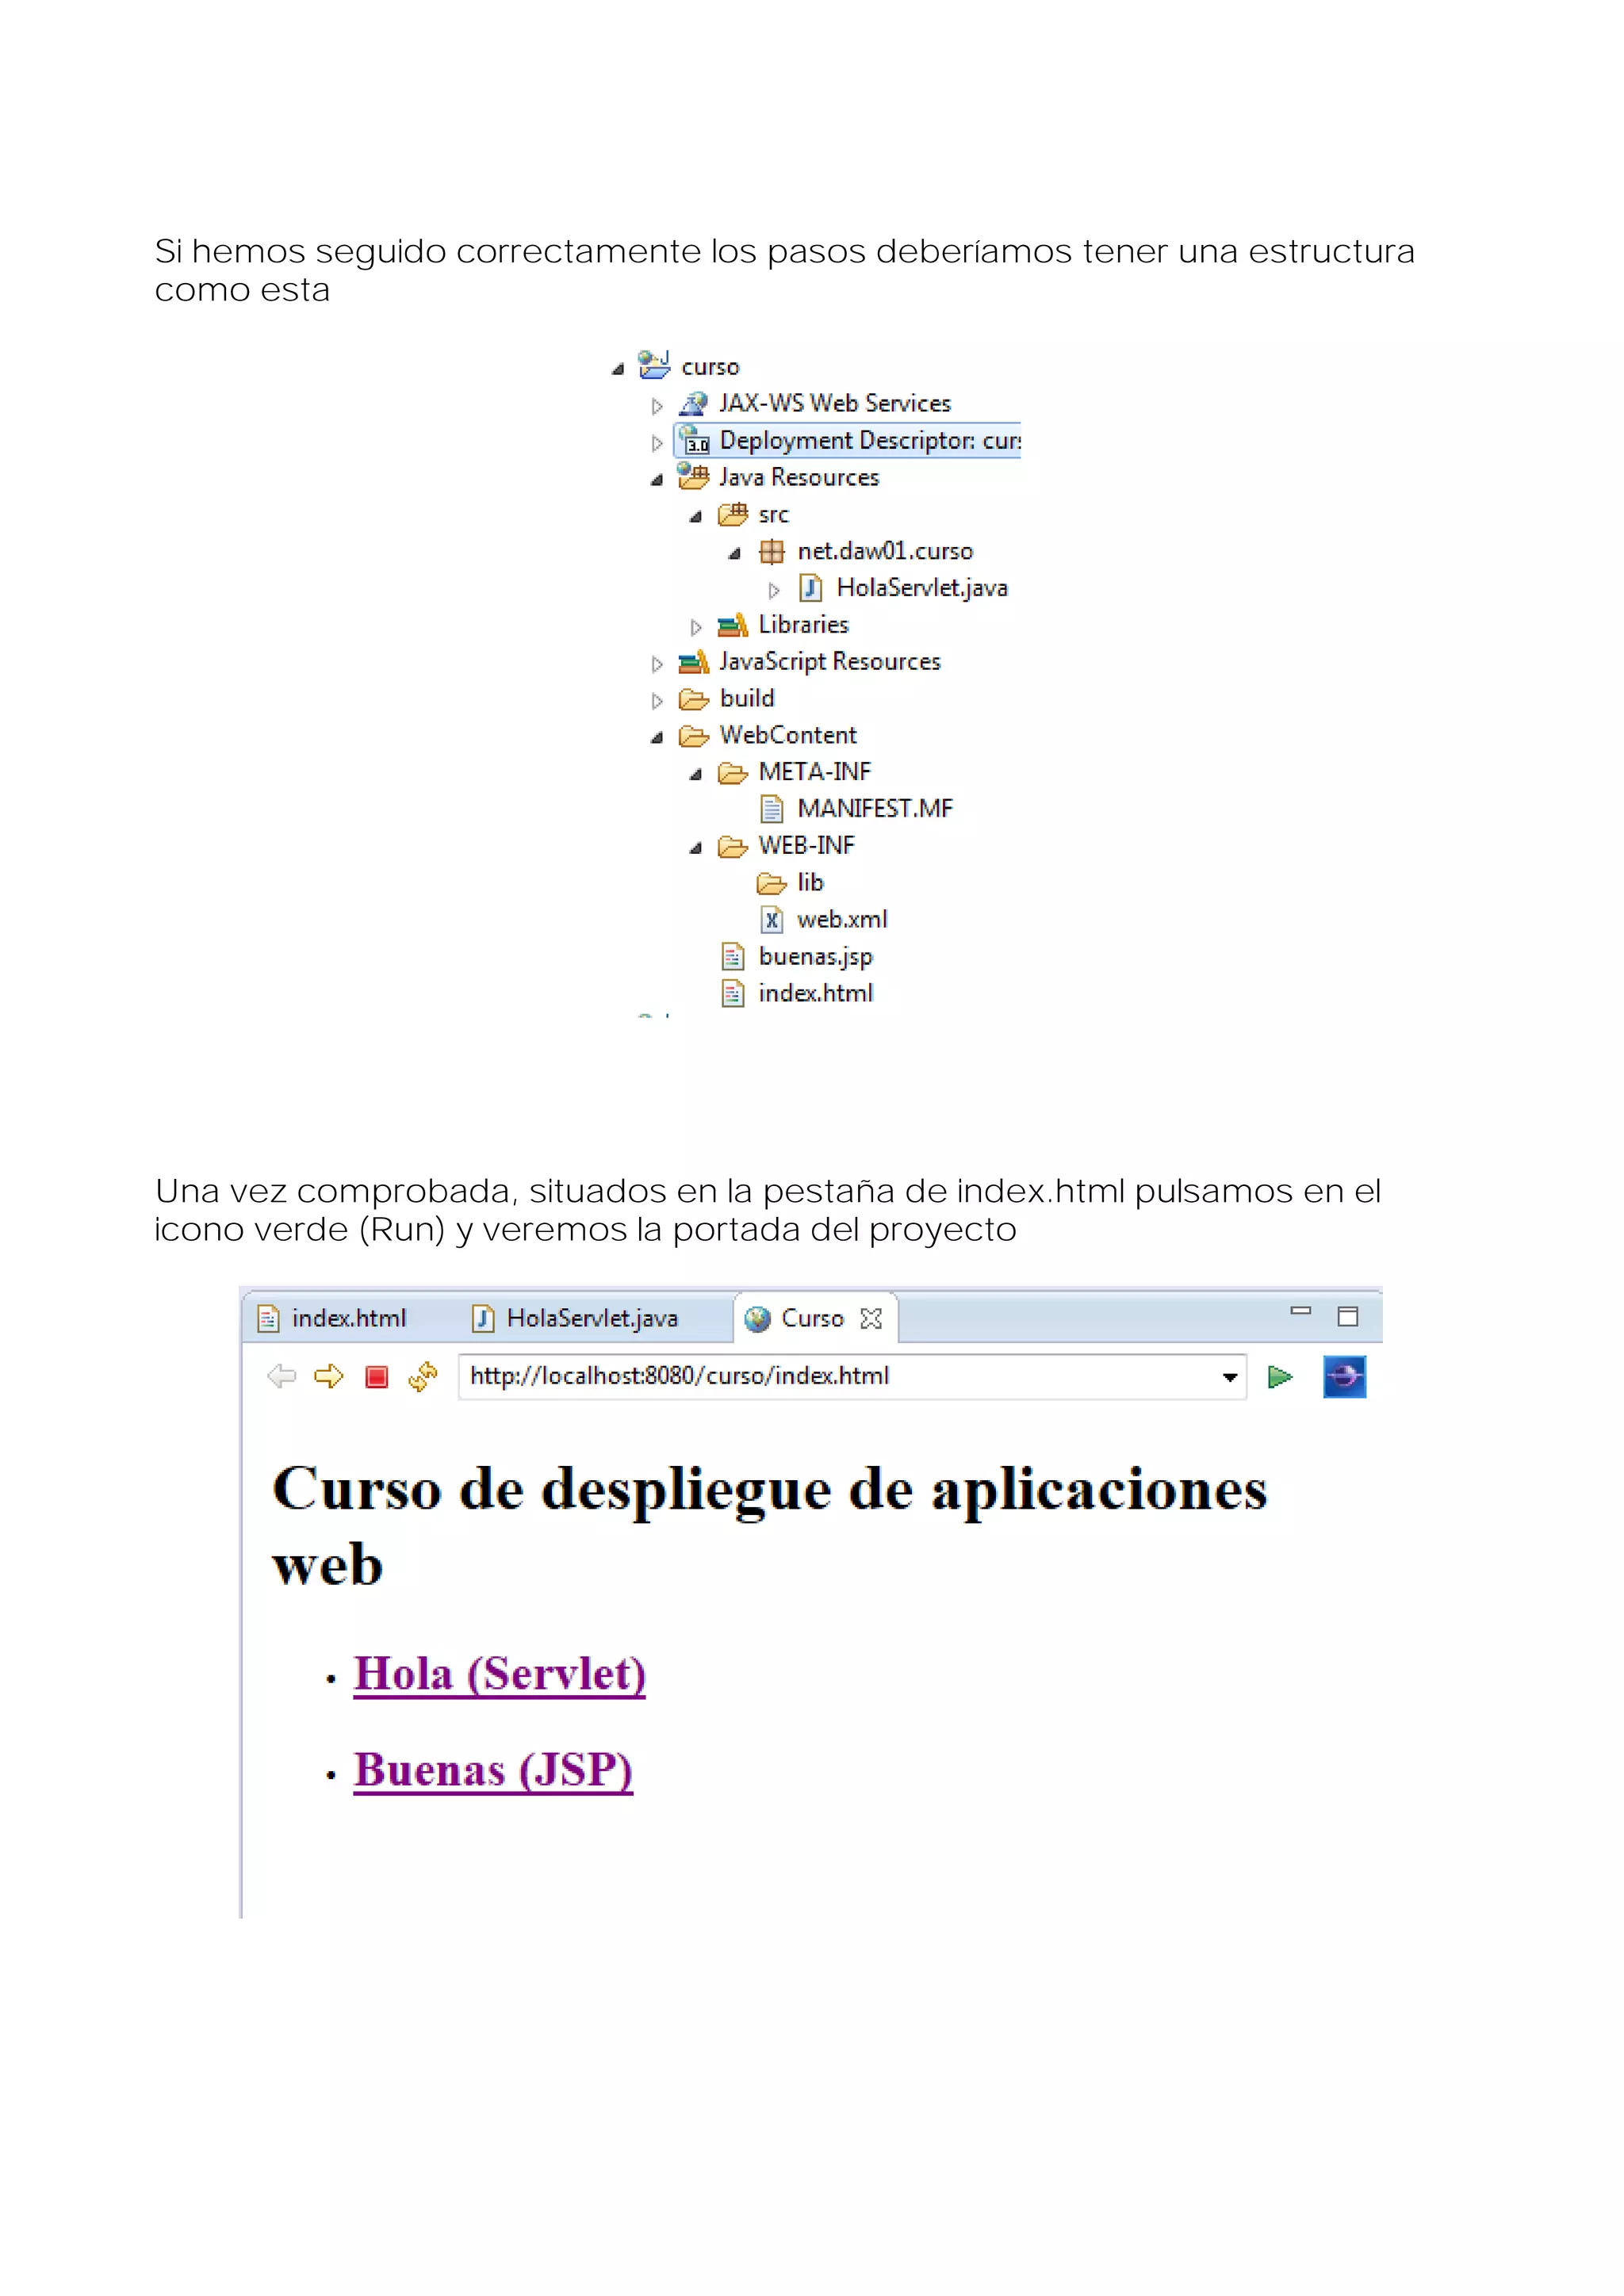The image size is (1624, 2296).
Task: Select the HolaServlet.java label in tree
Action: tap(922, 588)
